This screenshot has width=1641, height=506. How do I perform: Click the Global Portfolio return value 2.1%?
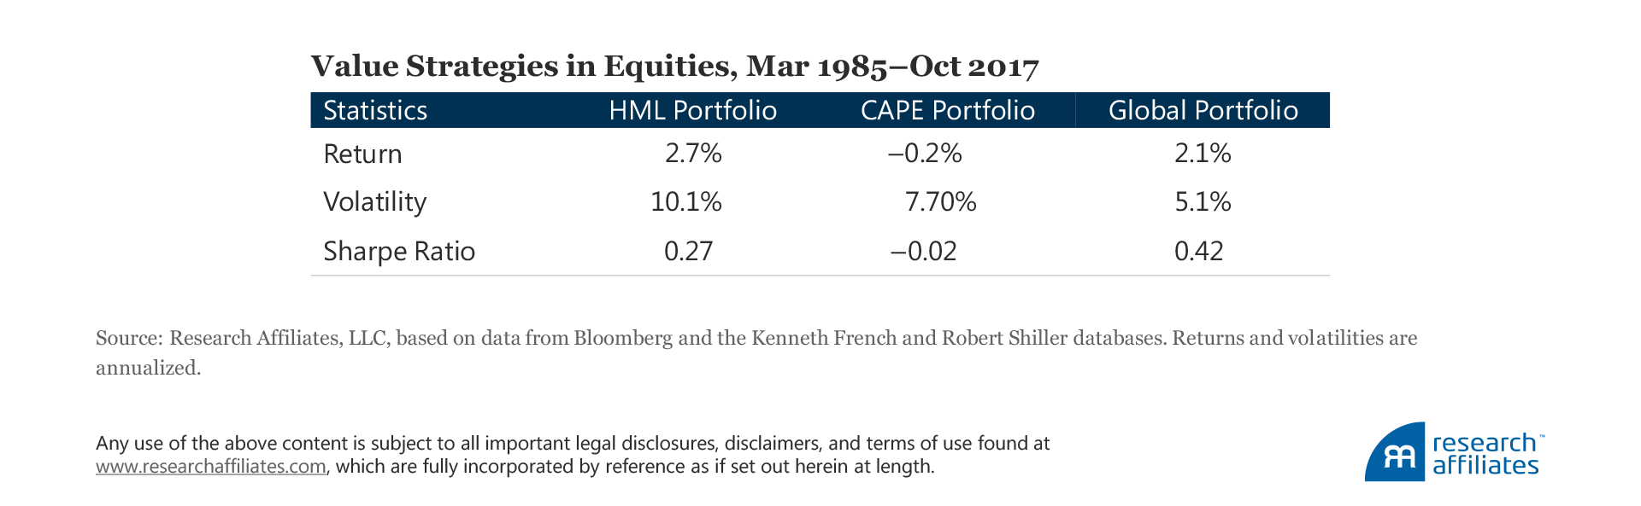1203,154
